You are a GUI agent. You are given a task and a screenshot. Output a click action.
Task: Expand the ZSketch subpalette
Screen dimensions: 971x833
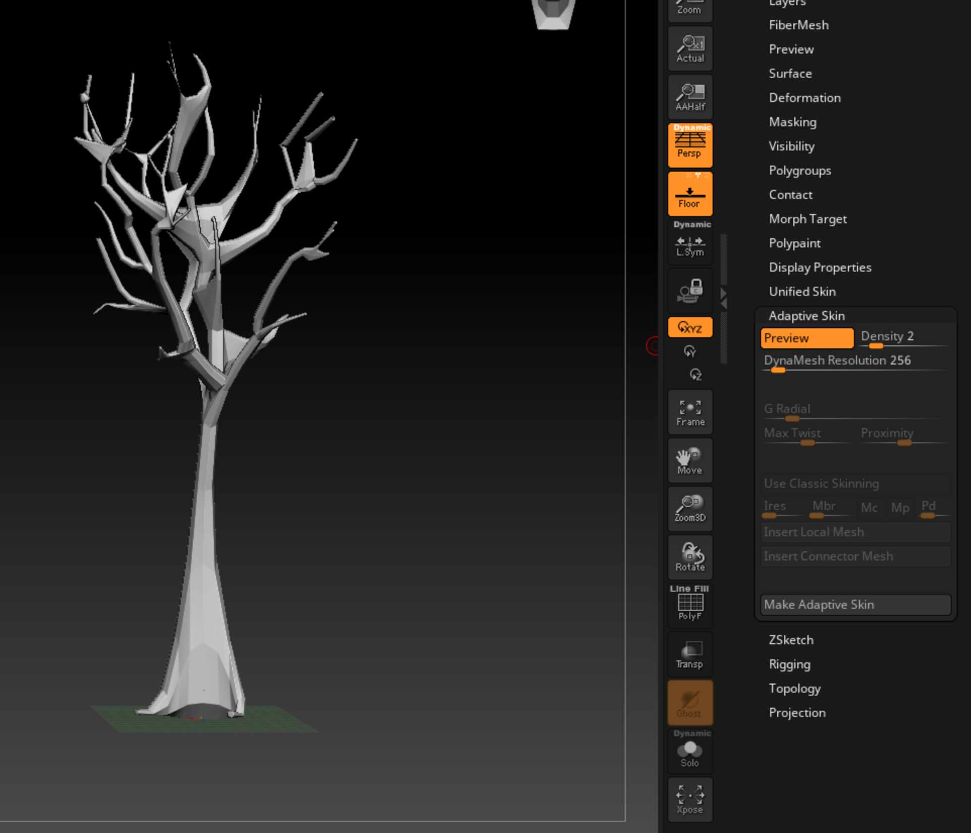point(791,640)
